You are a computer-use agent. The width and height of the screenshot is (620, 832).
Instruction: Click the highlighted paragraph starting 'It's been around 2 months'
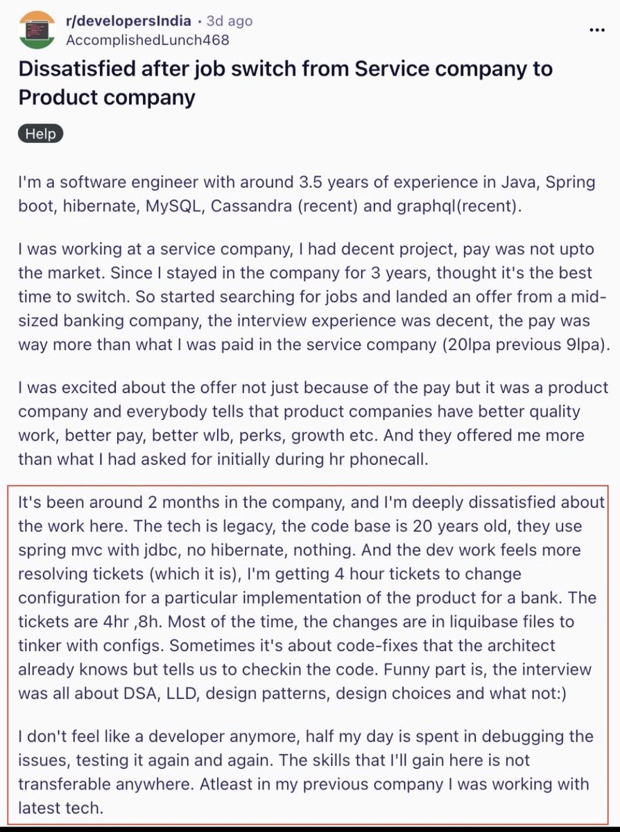[x=311, y=598]
